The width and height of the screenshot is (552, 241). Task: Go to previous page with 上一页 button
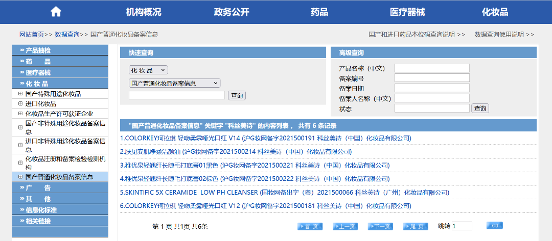click(x=345, y=226)
